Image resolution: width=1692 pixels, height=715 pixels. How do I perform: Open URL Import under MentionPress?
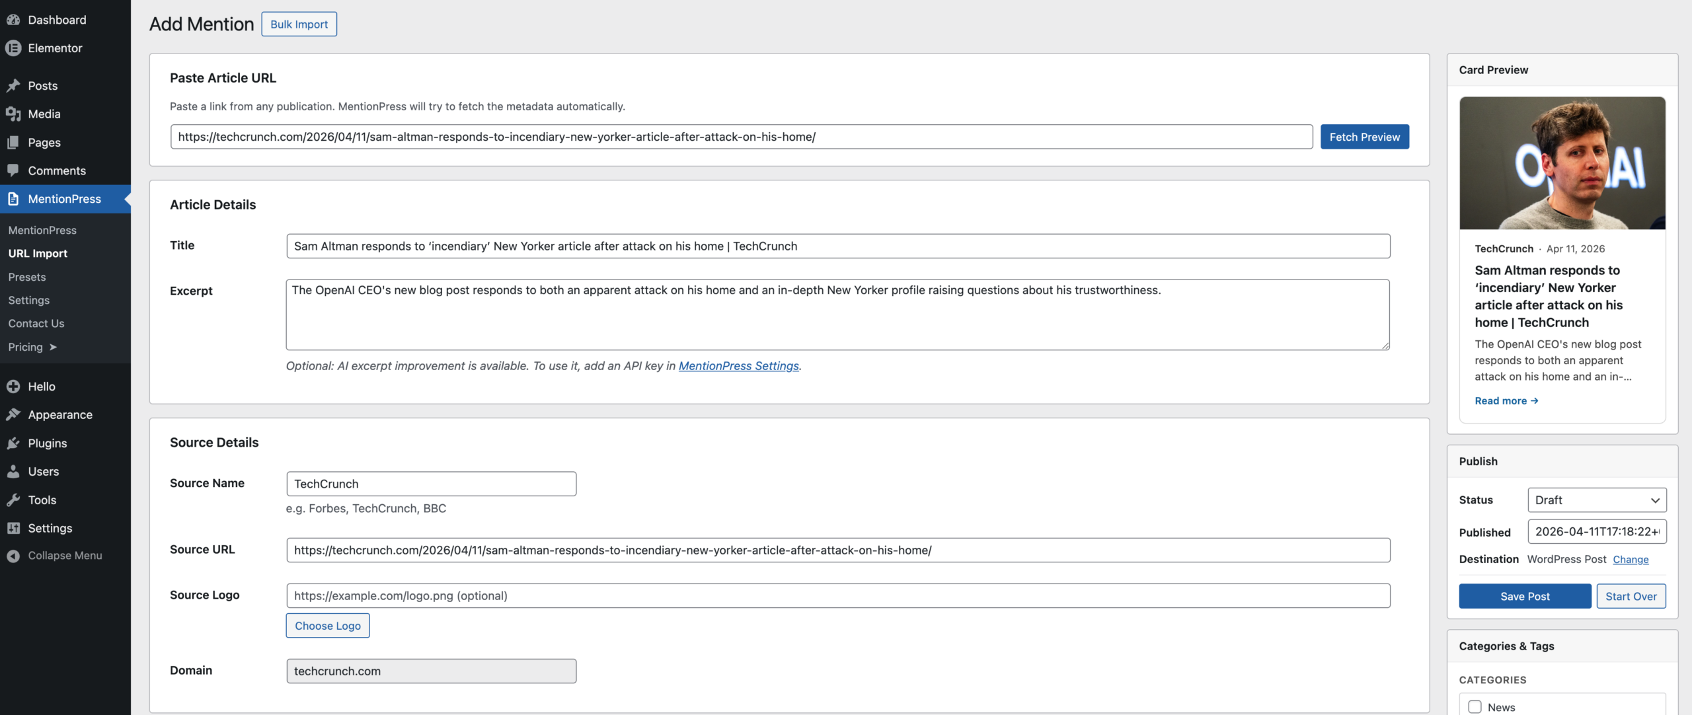point(37,252)
